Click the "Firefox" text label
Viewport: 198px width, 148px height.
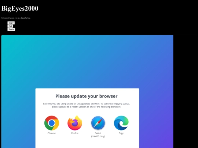tap(75, 133)
